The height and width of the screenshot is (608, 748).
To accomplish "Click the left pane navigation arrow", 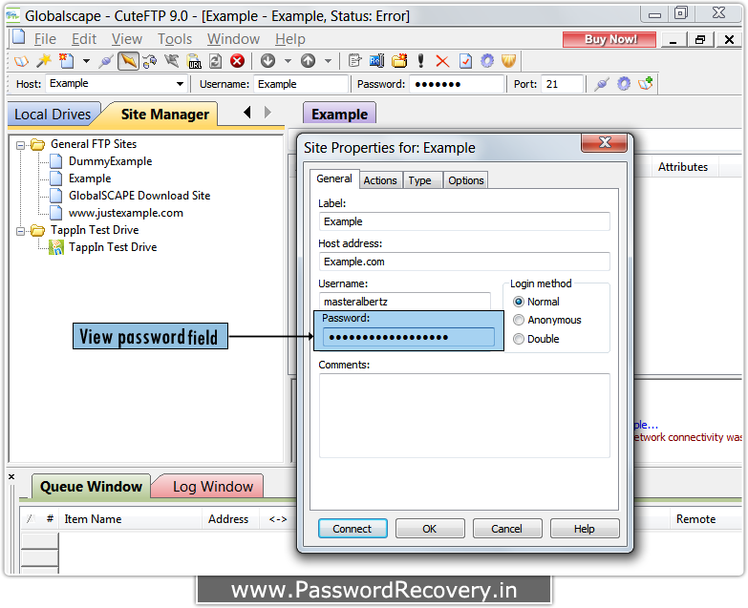I will 247,113.
